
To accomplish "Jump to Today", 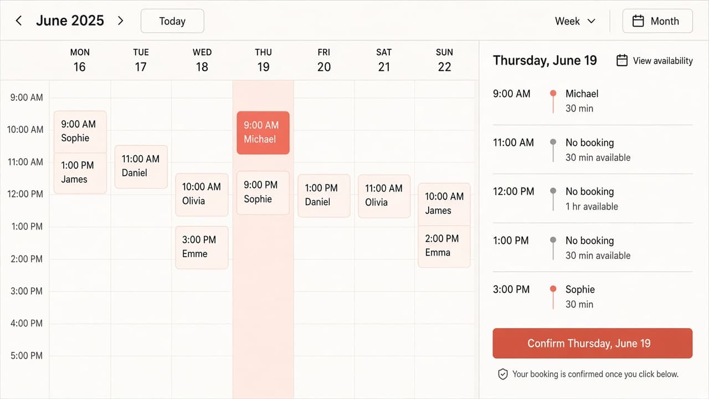I will point(172,21).
